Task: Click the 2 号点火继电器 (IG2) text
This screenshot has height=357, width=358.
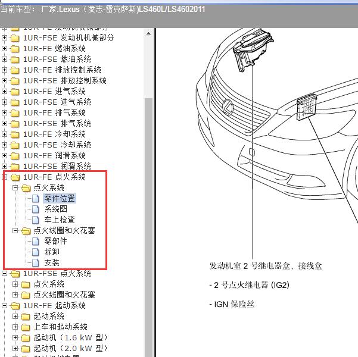Action: 250,285
